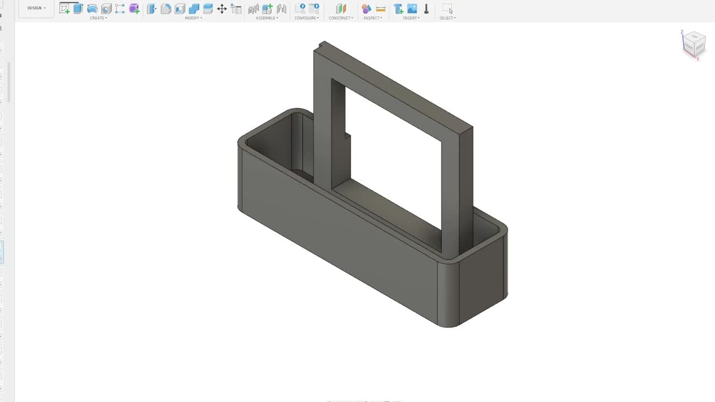Click the colored shapes Inspect icon

click(x=366, y=8)
